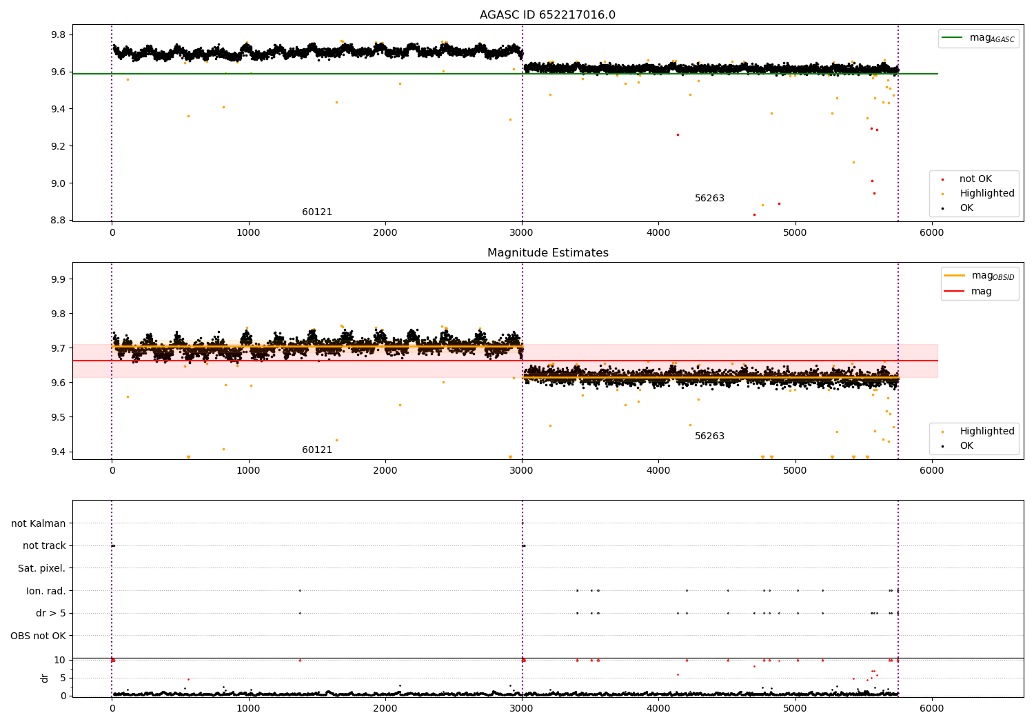Screen dimensions: 1034x724
Task: Click the 'AGASC ID 652217016.0' plot title
Action: [x=547, y=15]
